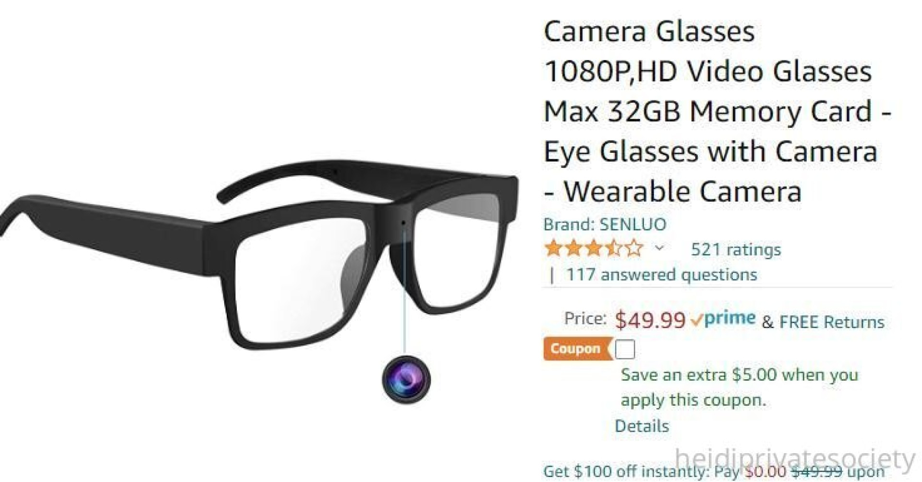Open the 521 ratings link
The image size is (922, 482).
[736, 250]
